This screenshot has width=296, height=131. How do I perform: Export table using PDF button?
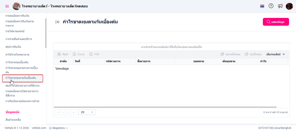95,54
